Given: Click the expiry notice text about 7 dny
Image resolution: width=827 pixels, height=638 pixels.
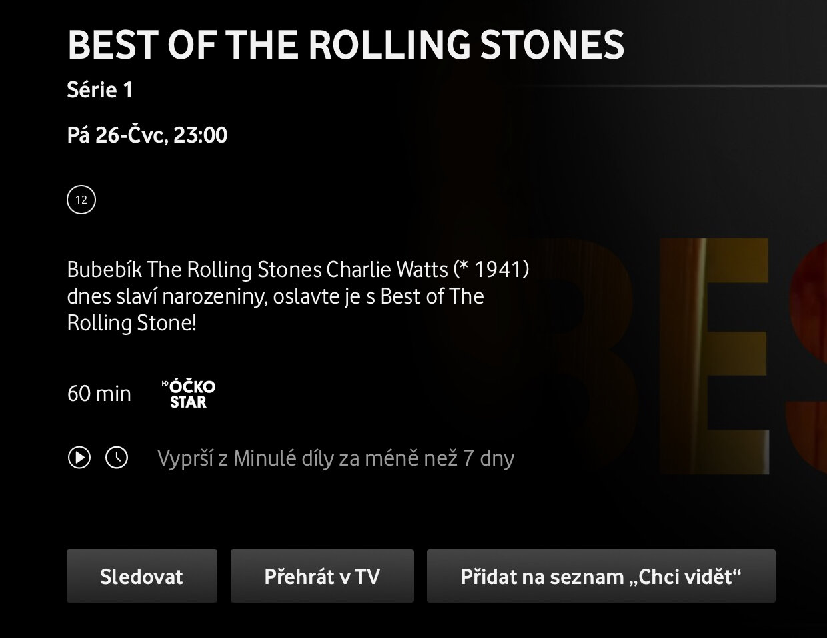Looking at the screenshot, I should coord(335,458).
